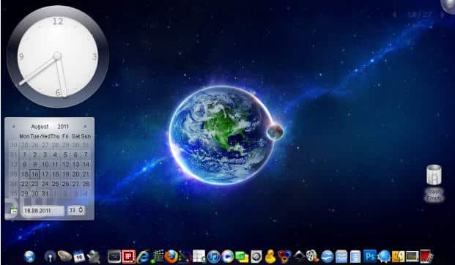Open the keyhole circle icon in dock
Viewport: 455px width, 265px height.
click(50, 257)
